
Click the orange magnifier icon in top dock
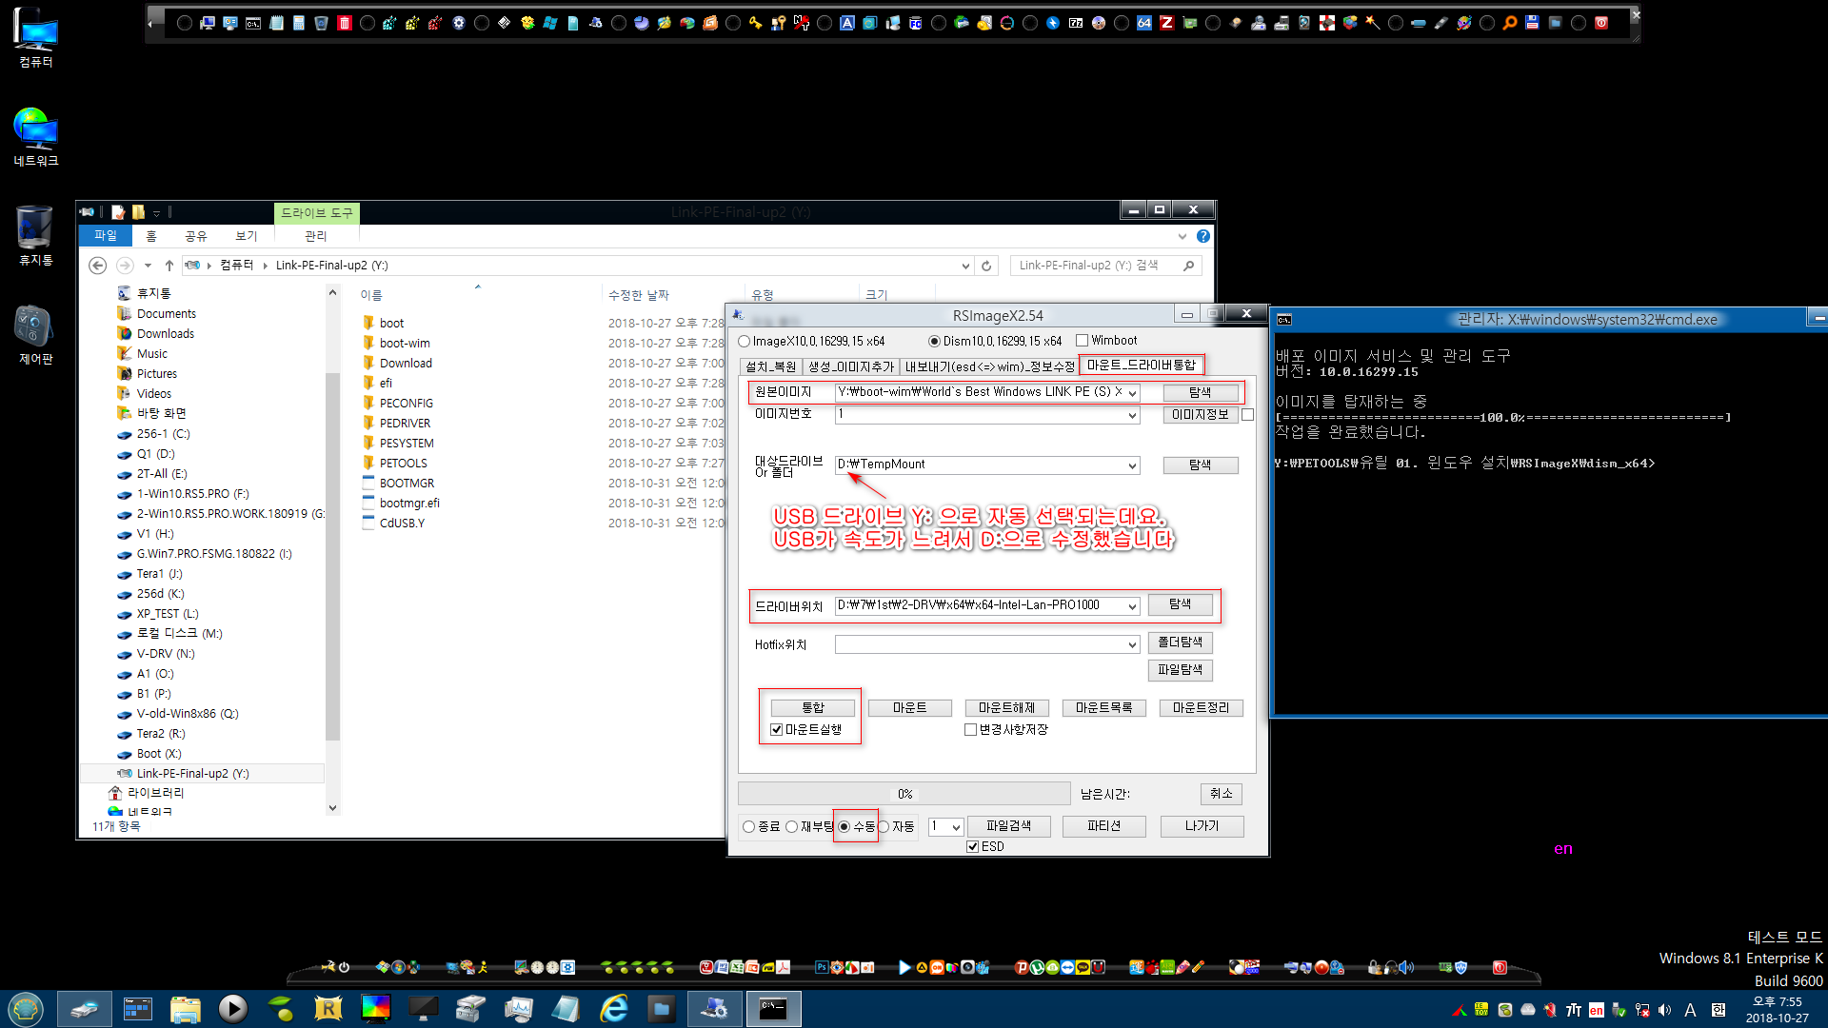(x=1510, y=23)
